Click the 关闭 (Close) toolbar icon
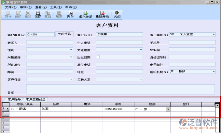 [117, 14]
